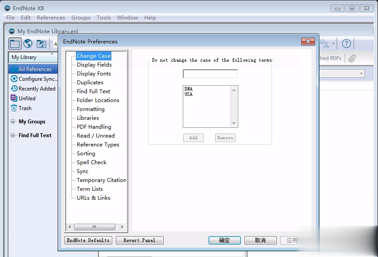Click the term entry text field
The height and width of the screenshot is (257, 378).
point(210,74)
